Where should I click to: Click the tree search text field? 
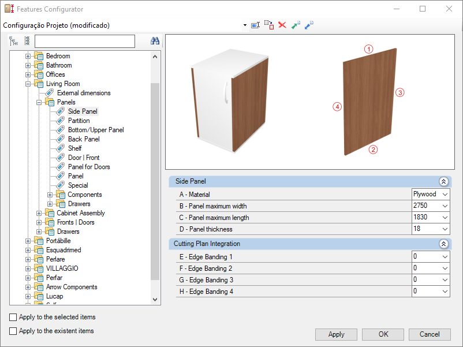click(85, 42)
